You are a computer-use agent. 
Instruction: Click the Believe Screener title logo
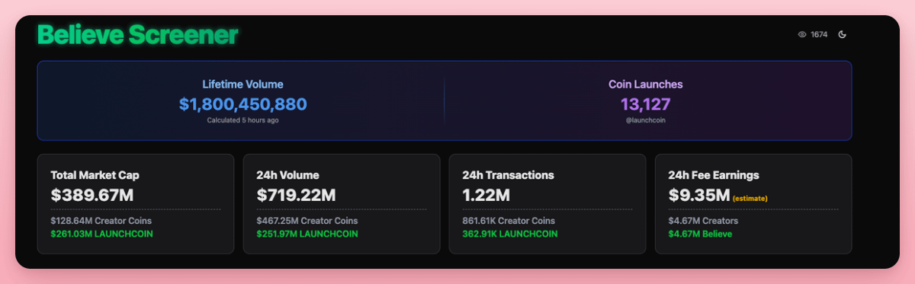pyautogui.click(x=138, y=35)
